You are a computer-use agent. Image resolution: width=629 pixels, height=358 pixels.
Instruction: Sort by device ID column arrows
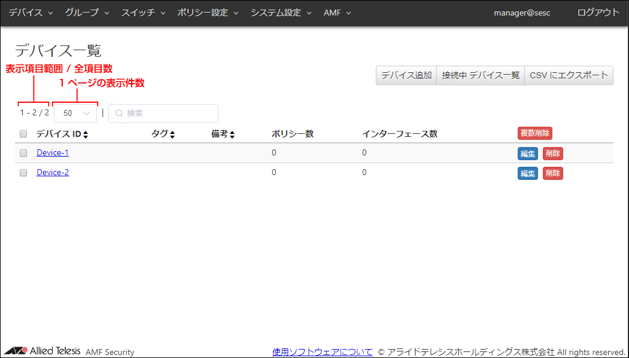(x=86, y=135)
